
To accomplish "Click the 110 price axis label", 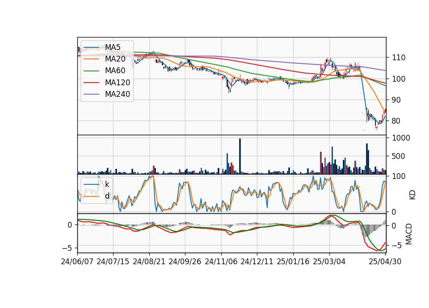I will [399, 58].
